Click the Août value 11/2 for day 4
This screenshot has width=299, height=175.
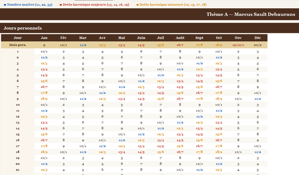point(180,69)
